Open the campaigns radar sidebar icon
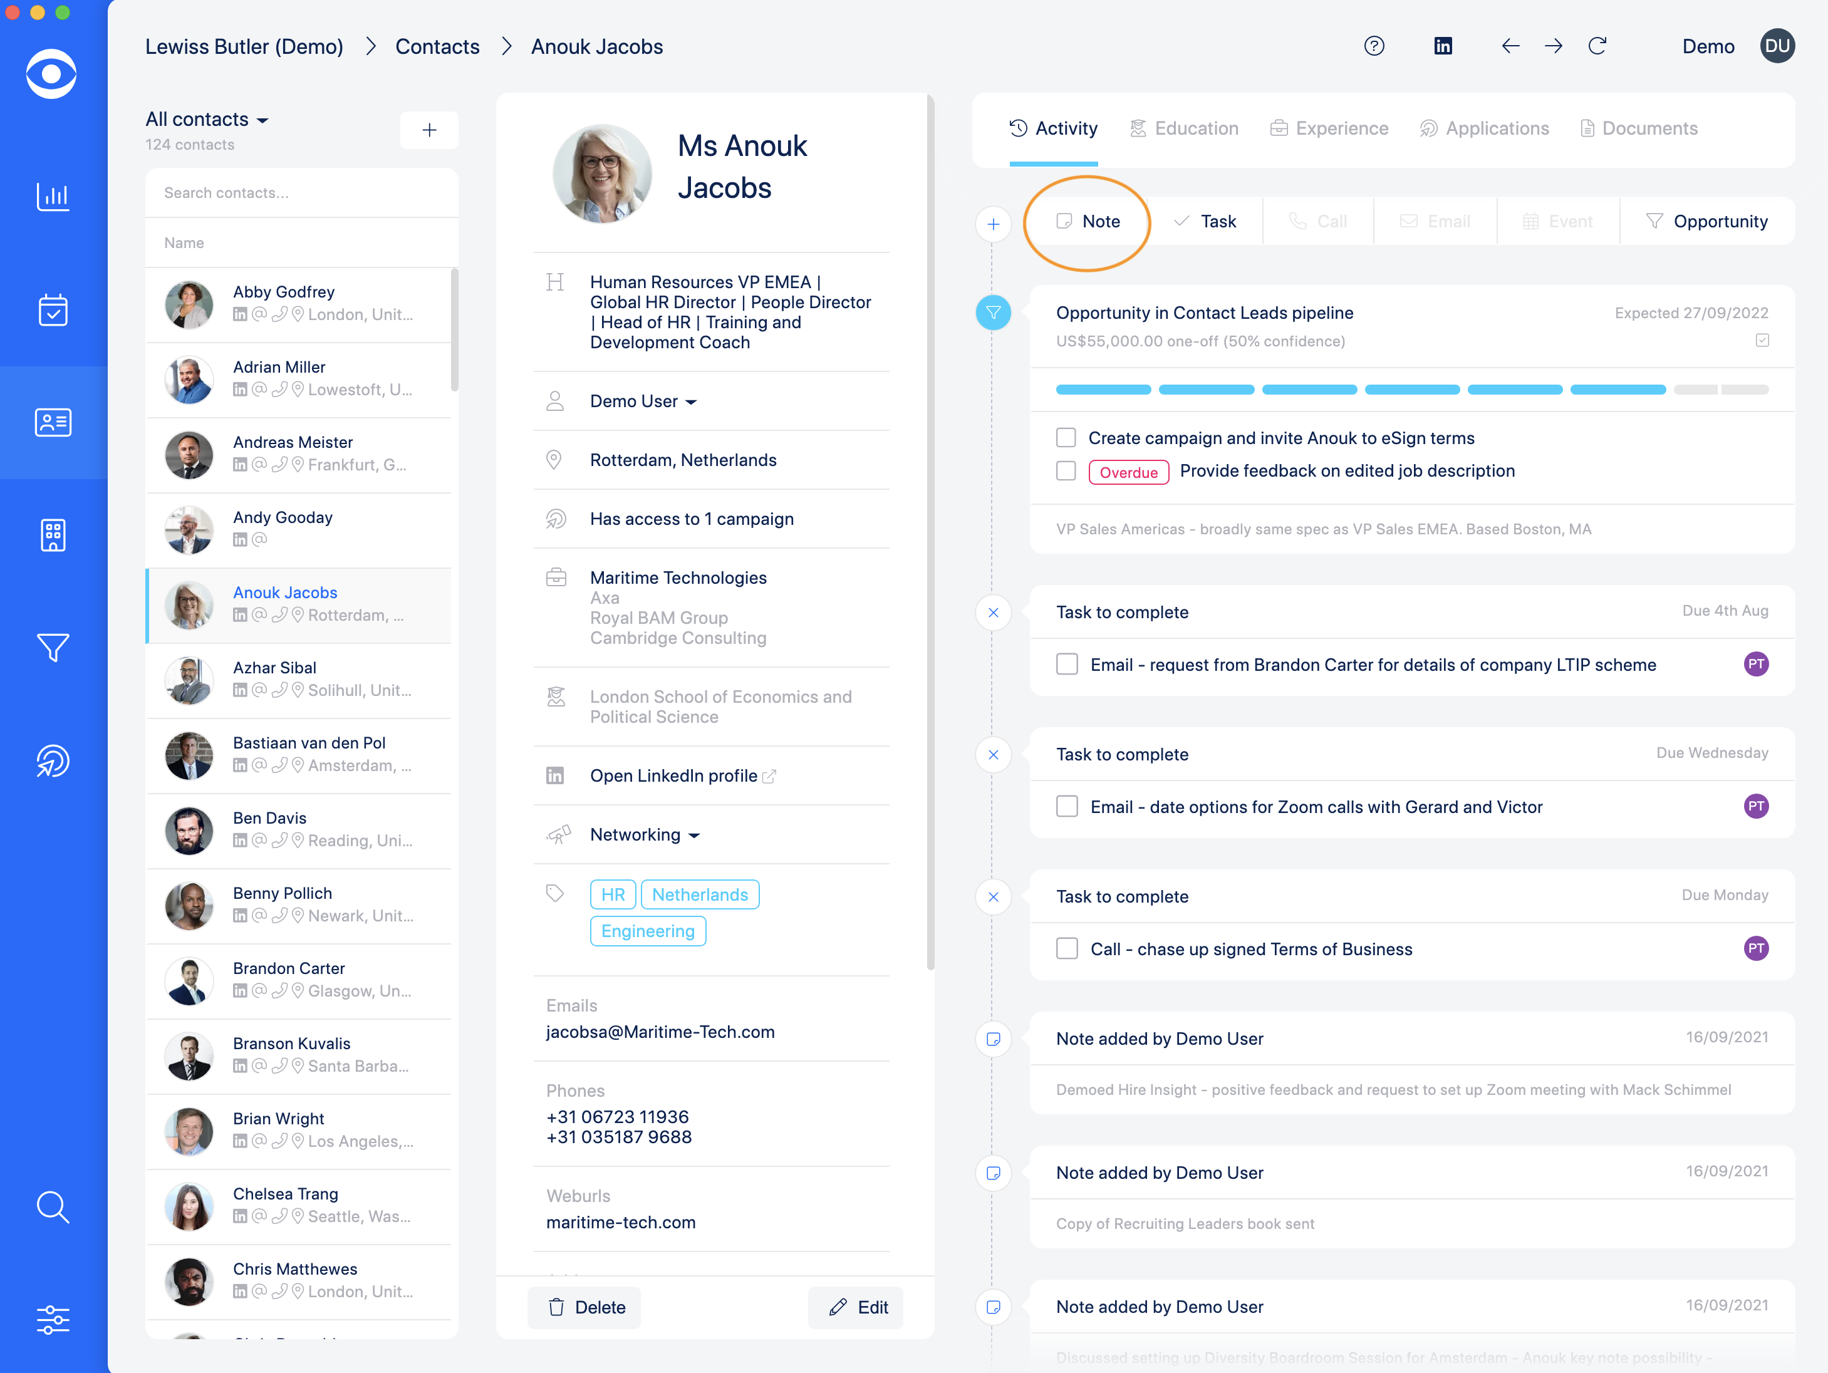Screen dimensions: 1828x1373 coord(53,761)
